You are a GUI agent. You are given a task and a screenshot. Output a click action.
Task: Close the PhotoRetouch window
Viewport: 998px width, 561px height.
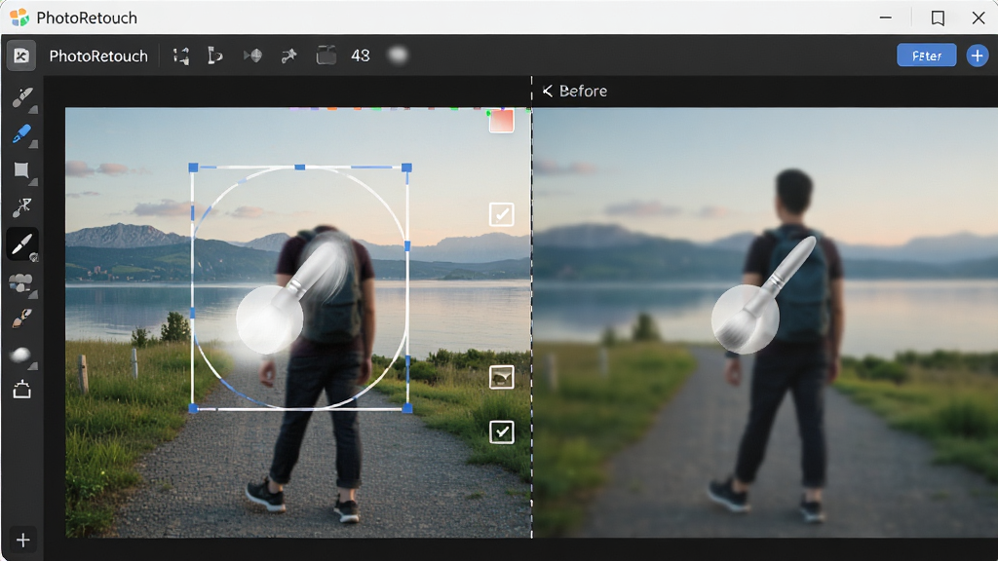click(979, 18)
